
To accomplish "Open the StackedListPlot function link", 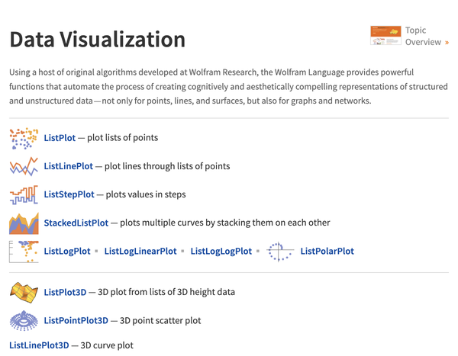I will point(76,223).
